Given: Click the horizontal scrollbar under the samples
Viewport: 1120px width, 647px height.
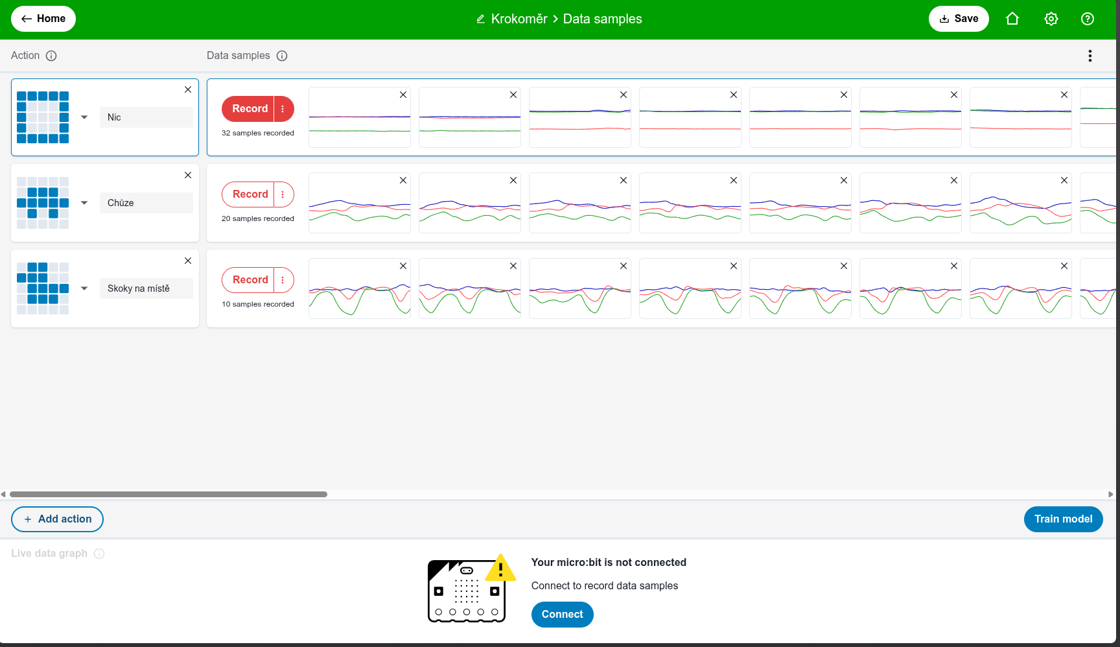Looking at the screenshot, I should click(169, 494).
